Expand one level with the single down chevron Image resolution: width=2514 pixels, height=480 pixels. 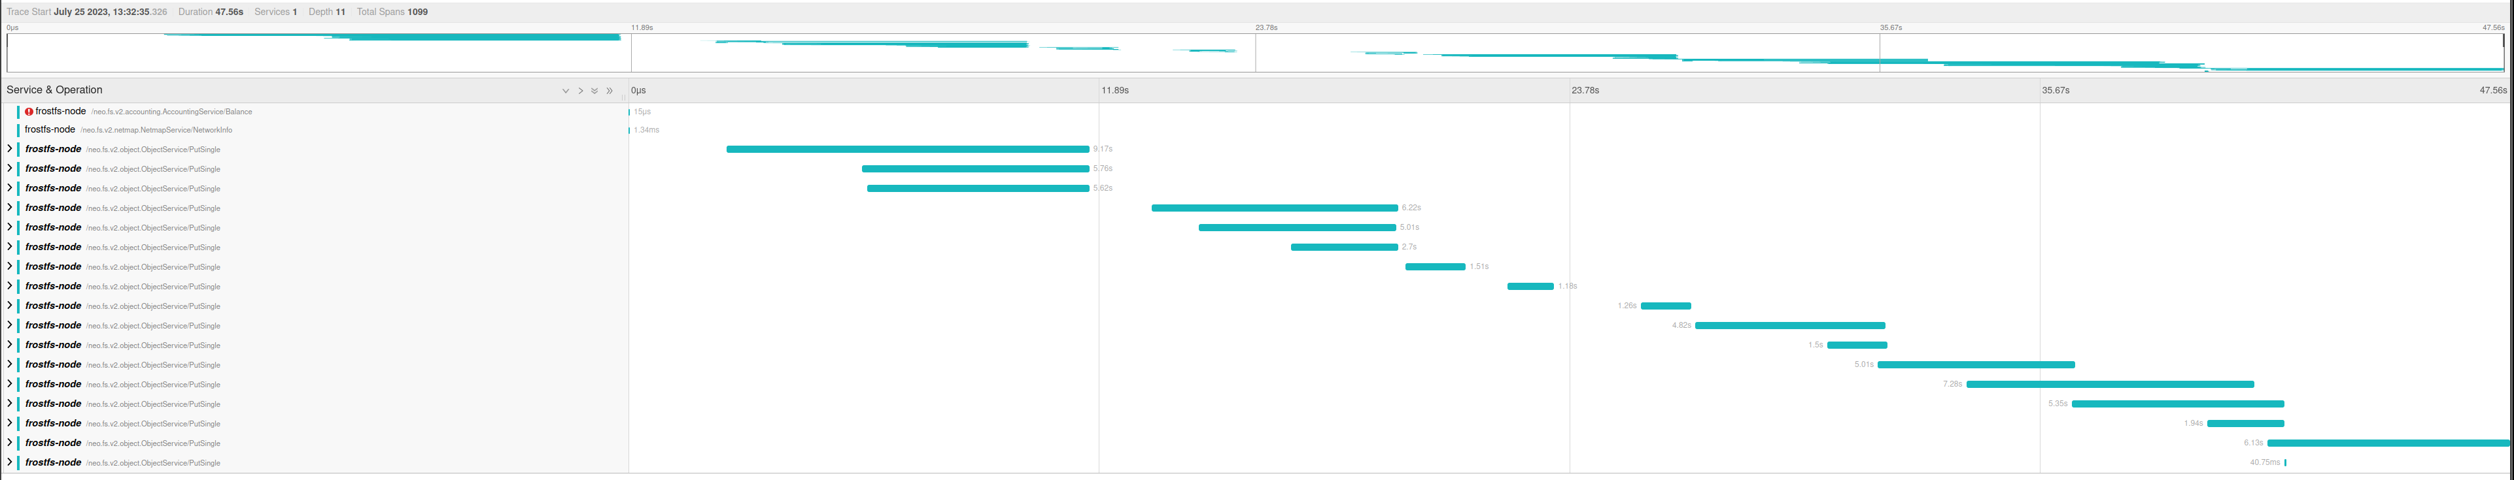click(565, 91)
